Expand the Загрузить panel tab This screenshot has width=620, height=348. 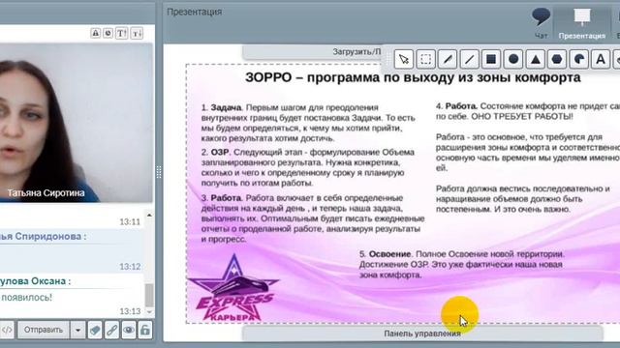tap(312, 51)
